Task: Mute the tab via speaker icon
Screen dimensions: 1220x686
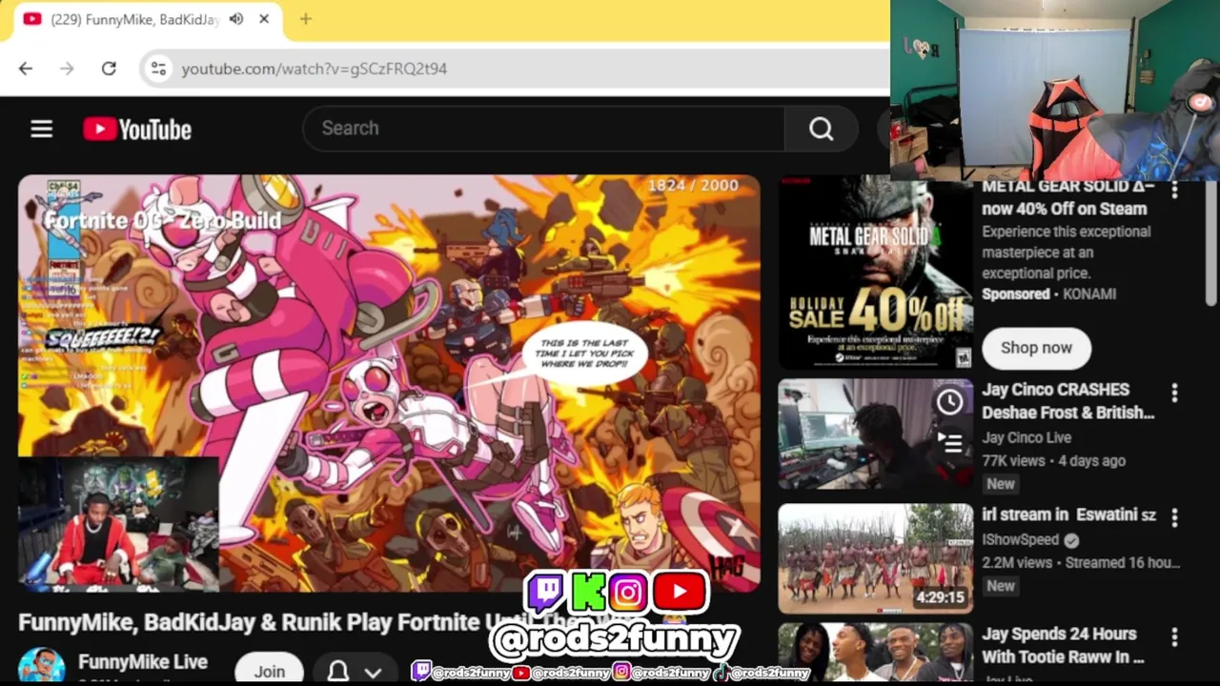Action: [236, 19]
